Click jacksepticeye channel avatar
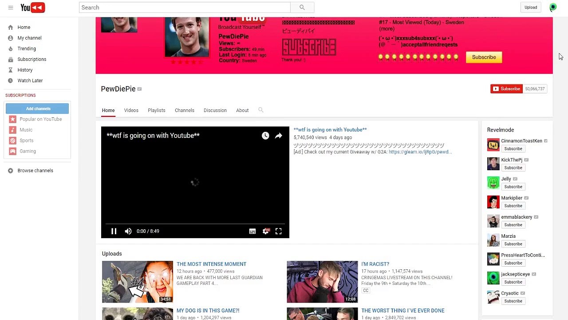 point(493,278)
